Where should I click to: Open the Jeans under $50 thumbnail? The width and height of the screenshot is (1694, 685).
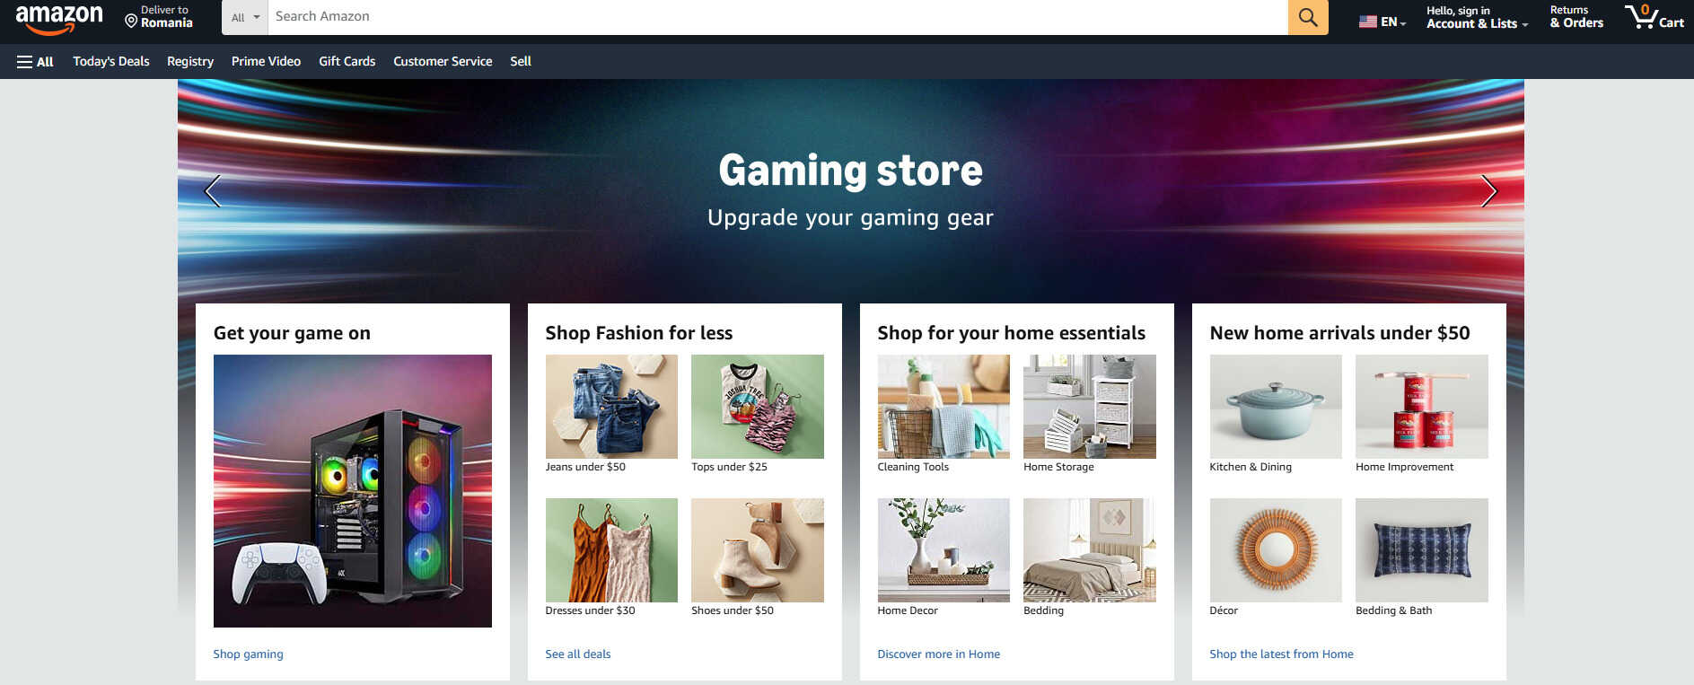coord(611,407)
